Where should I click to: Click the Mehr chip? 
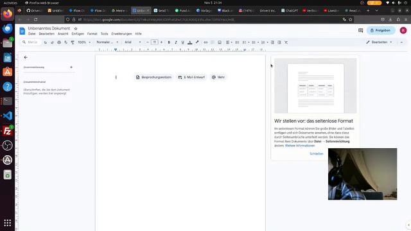218,77
